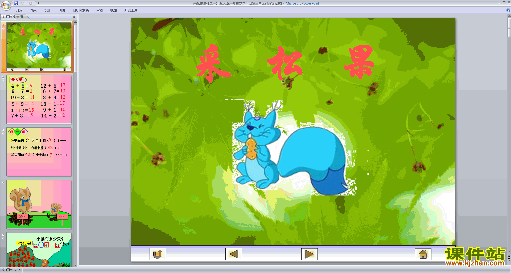Undo the last action

point(22,3)
